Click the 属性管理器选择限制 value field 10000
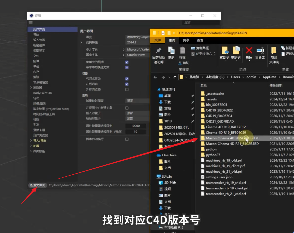The height and width of the screenshot is (233, 294). (135, 126)
